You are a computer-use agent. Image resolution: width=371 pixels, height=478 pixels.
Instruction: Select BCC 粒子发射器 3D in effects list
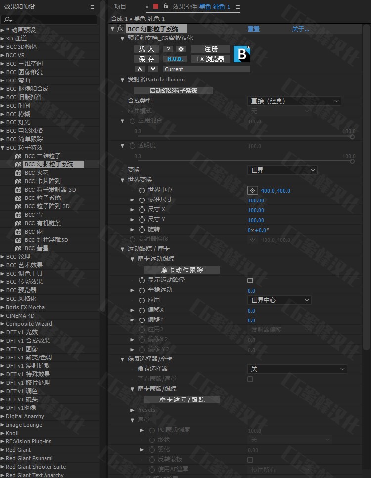pos(50,190)
